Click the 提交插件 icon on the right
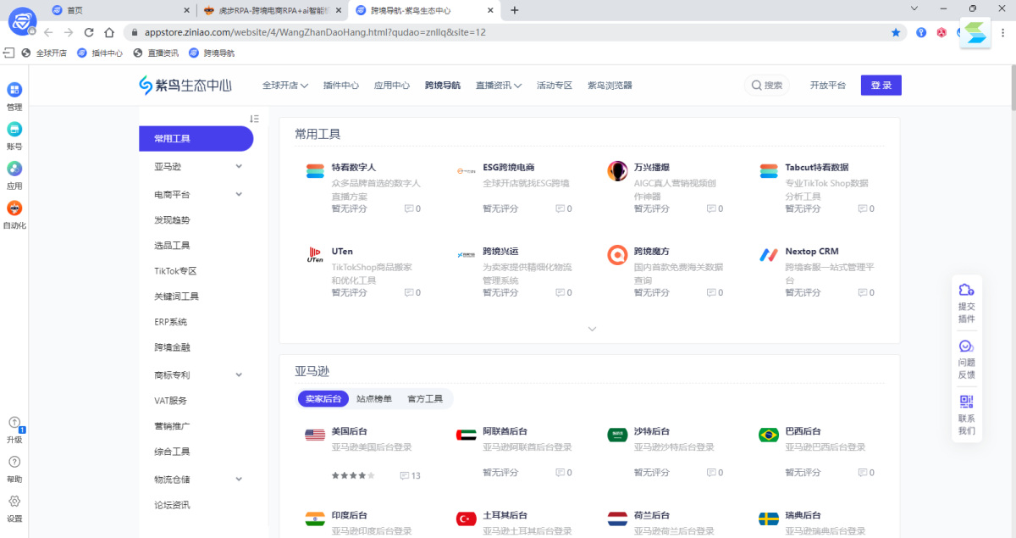The image size is (1016, 538). click(x=968, y=298)
